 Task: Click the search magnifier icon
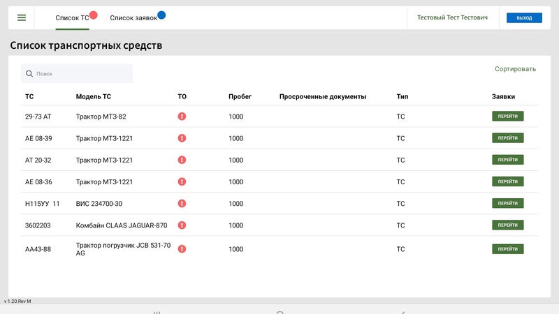29,73
